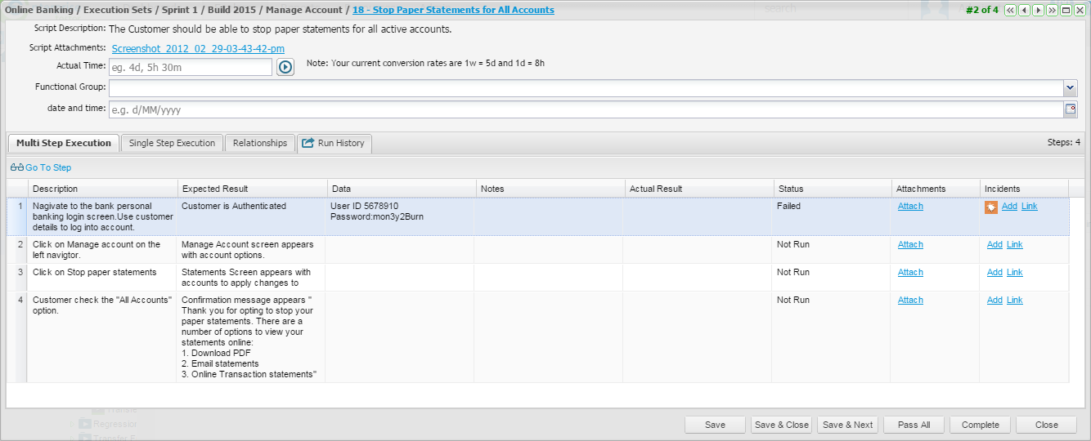Open the Relationships tab
This screenshot has width=1091, height=441.
[259, 143]
